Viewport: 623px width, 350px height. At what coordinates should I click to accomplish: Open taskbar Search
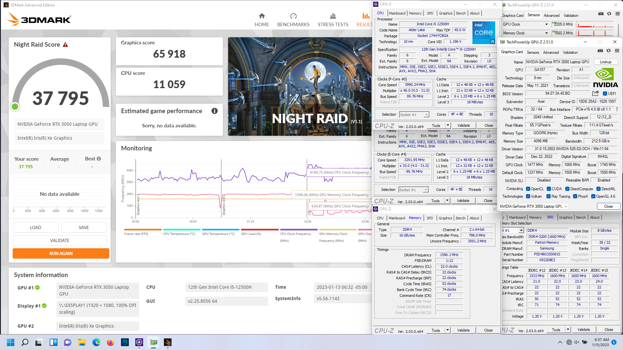coord(25,342)
